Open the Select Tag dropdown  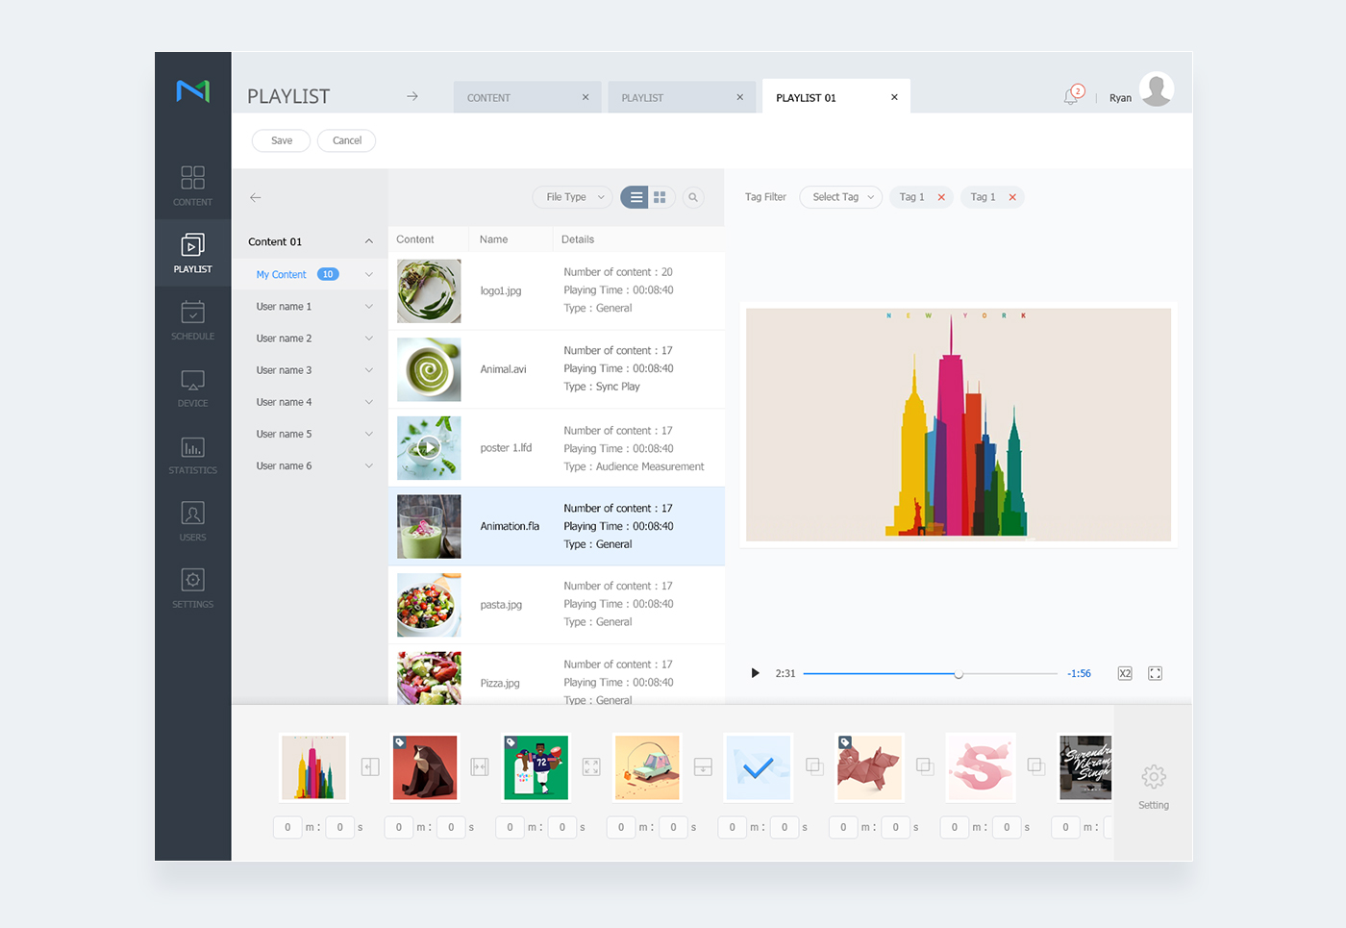(x=841, y=197)
